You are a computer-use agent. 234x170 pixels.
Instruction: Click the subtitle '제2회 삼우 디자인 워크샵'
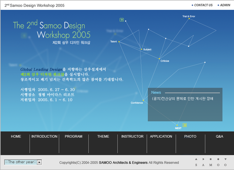(71, 42)
